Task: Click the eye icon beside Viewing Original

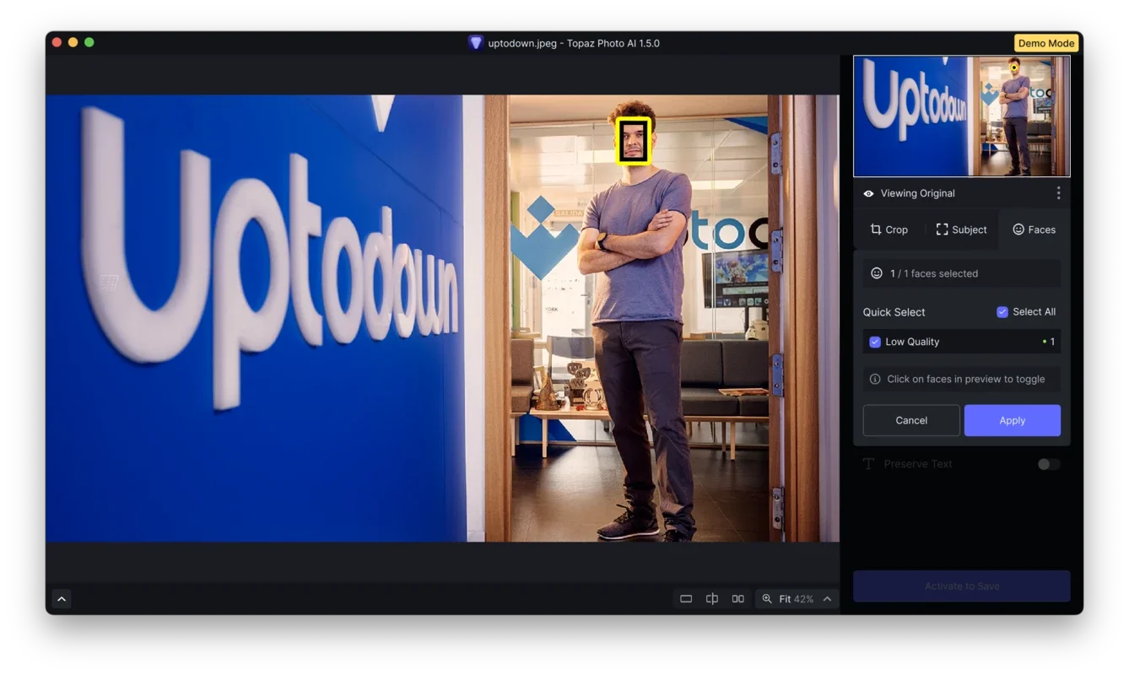Action: click(868, 193)
